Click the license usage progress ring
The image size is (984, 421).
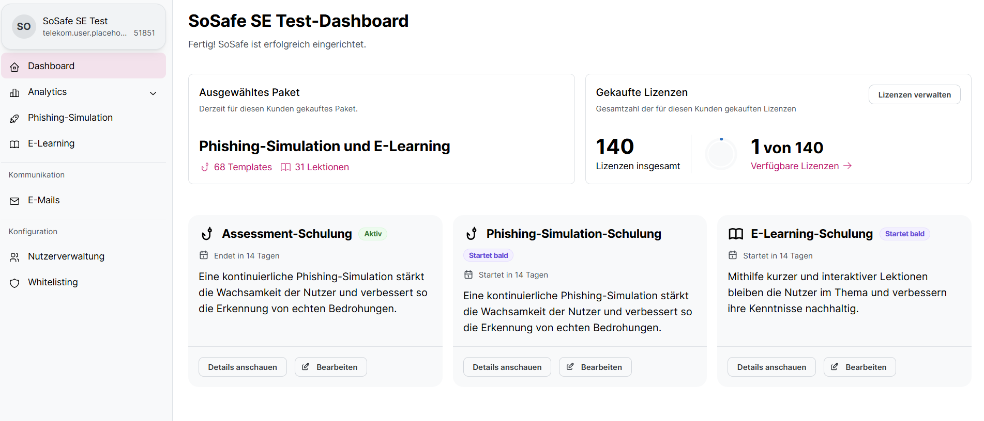click(721, 154)
